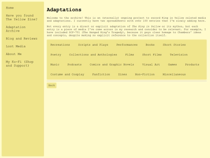
Task: Select the Visual Art category
Action: coord(151,65)
